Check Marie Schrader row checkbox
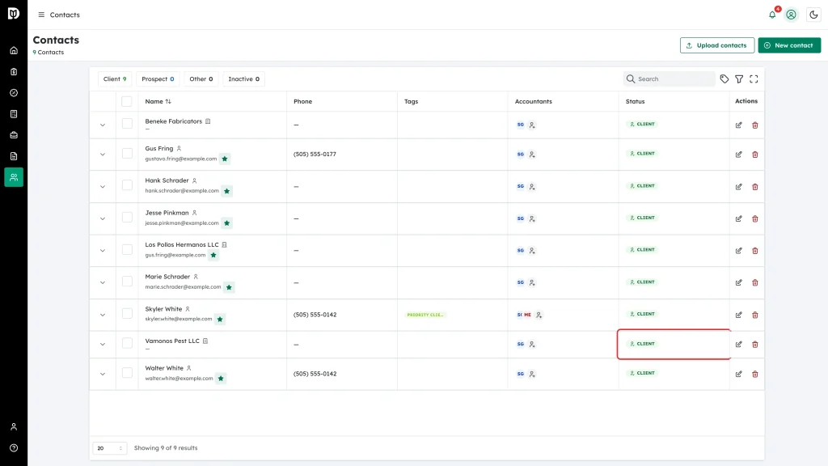828x466 pixels. [127, 281]
